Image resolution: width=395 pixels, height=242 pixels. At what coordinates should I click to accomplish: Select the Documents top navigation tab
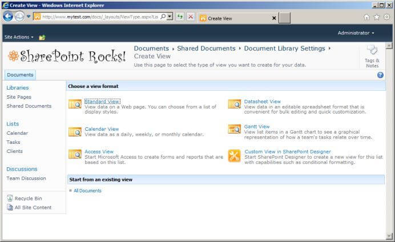pyautogui.click(x=20, y=75)
